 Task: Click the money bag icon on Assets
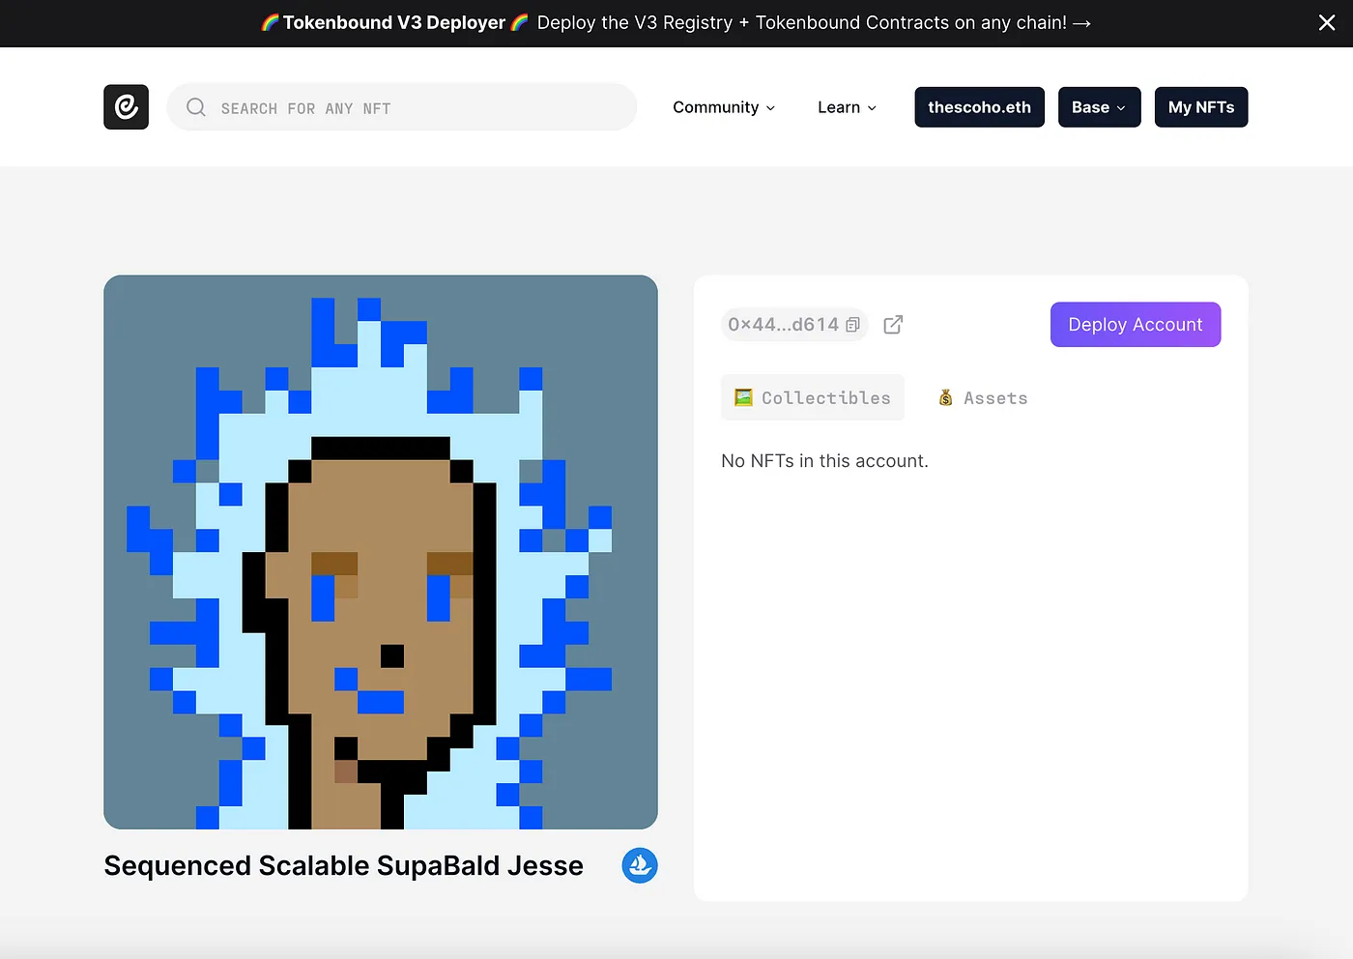pyautogui.click(x=946, y=397)
